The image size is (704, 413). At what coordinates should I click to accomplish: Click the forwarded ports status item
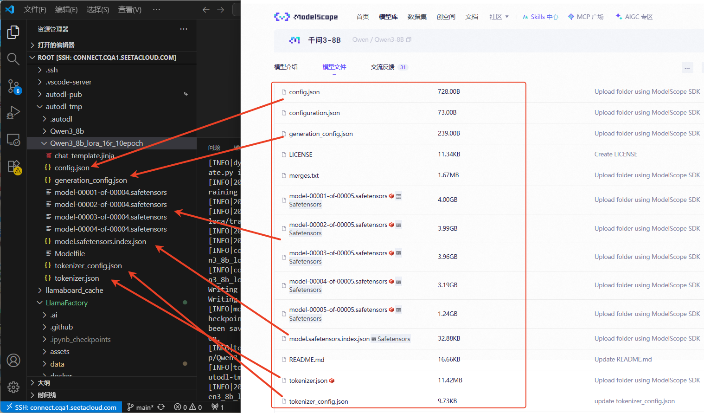click(x=218, y=407)
